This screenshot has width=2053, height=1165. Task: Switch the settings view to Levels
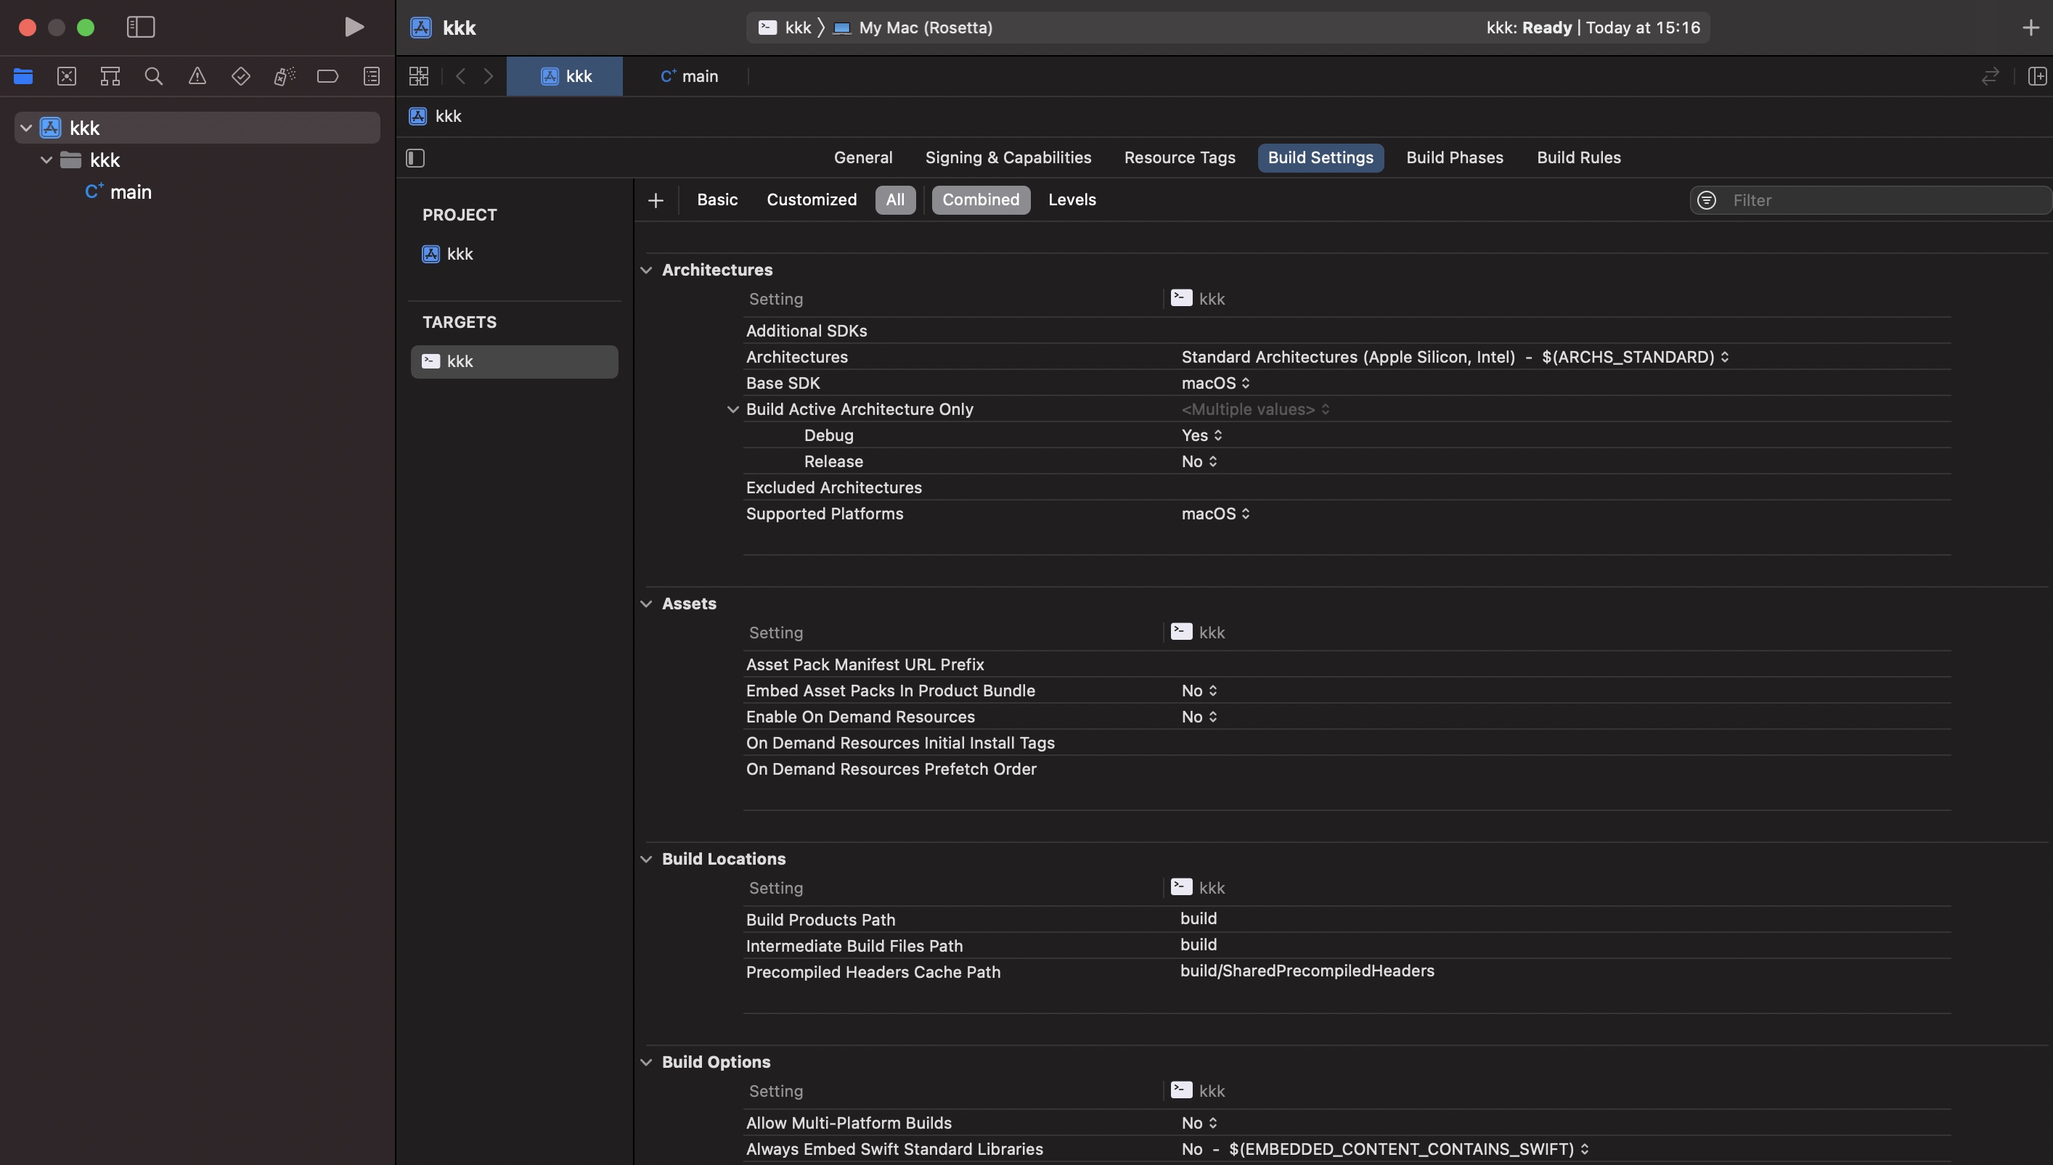[1072, 200]
